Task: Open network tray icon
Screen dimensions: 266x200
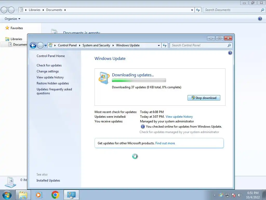Action: click(227, 195)
